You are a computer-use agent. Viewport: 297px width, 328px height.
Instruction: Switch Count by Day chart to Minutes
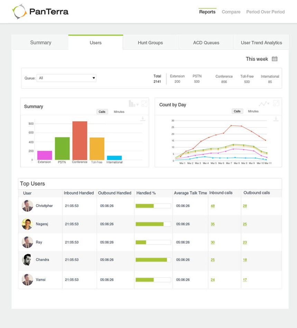[x=253, y=112]
